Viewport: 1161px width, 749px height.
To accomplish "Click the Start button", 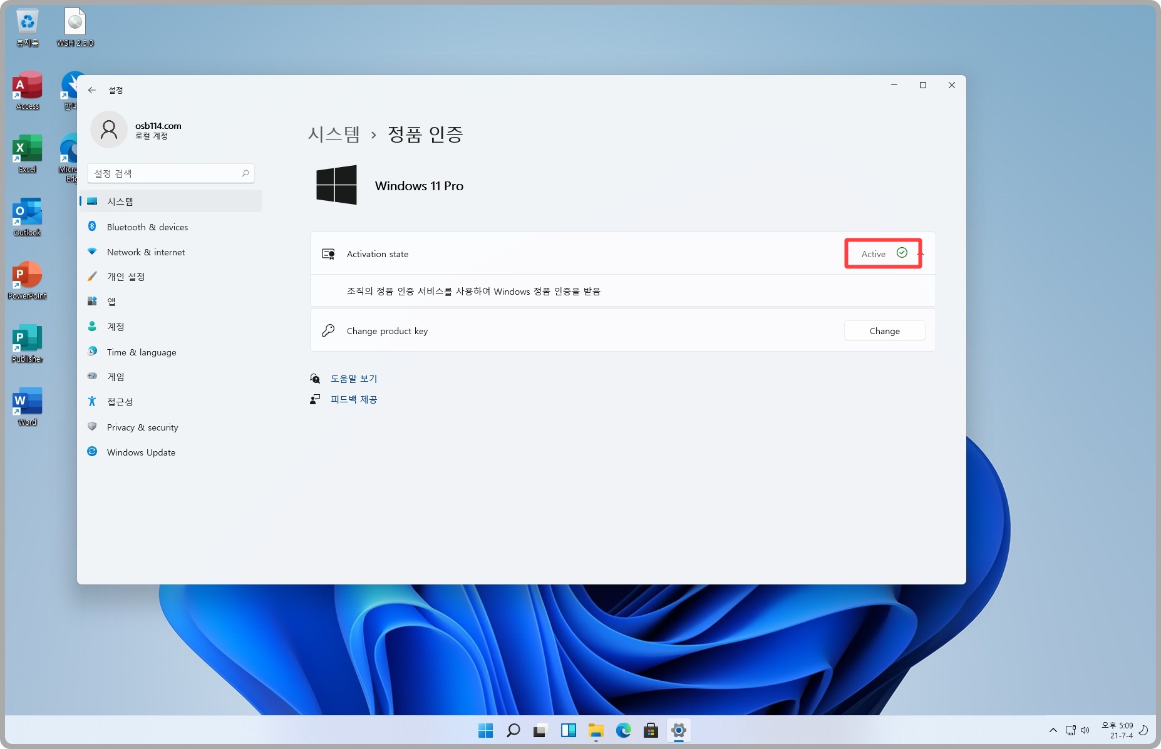I will (x=485, y=730).
